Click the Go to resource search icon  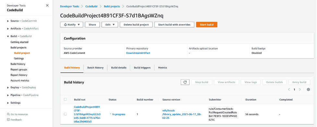tap(8, 114)
